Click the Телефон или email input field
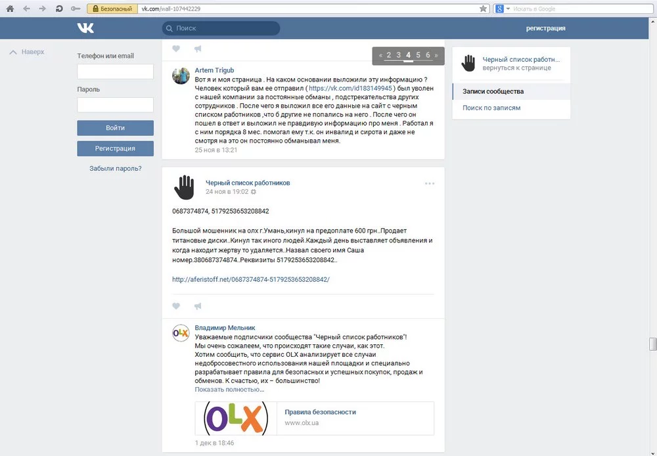The image size is (657, 456). 115,71
